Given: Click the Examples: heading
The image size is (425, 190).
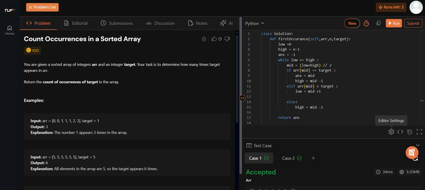Looking at the screenshot, I should point(34,101).
